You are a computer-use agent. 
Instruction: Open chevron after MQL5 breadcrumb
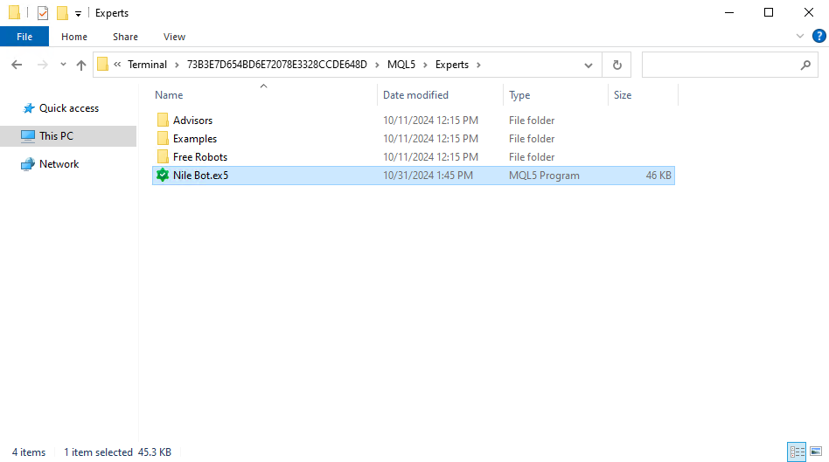tap(425, 65)
